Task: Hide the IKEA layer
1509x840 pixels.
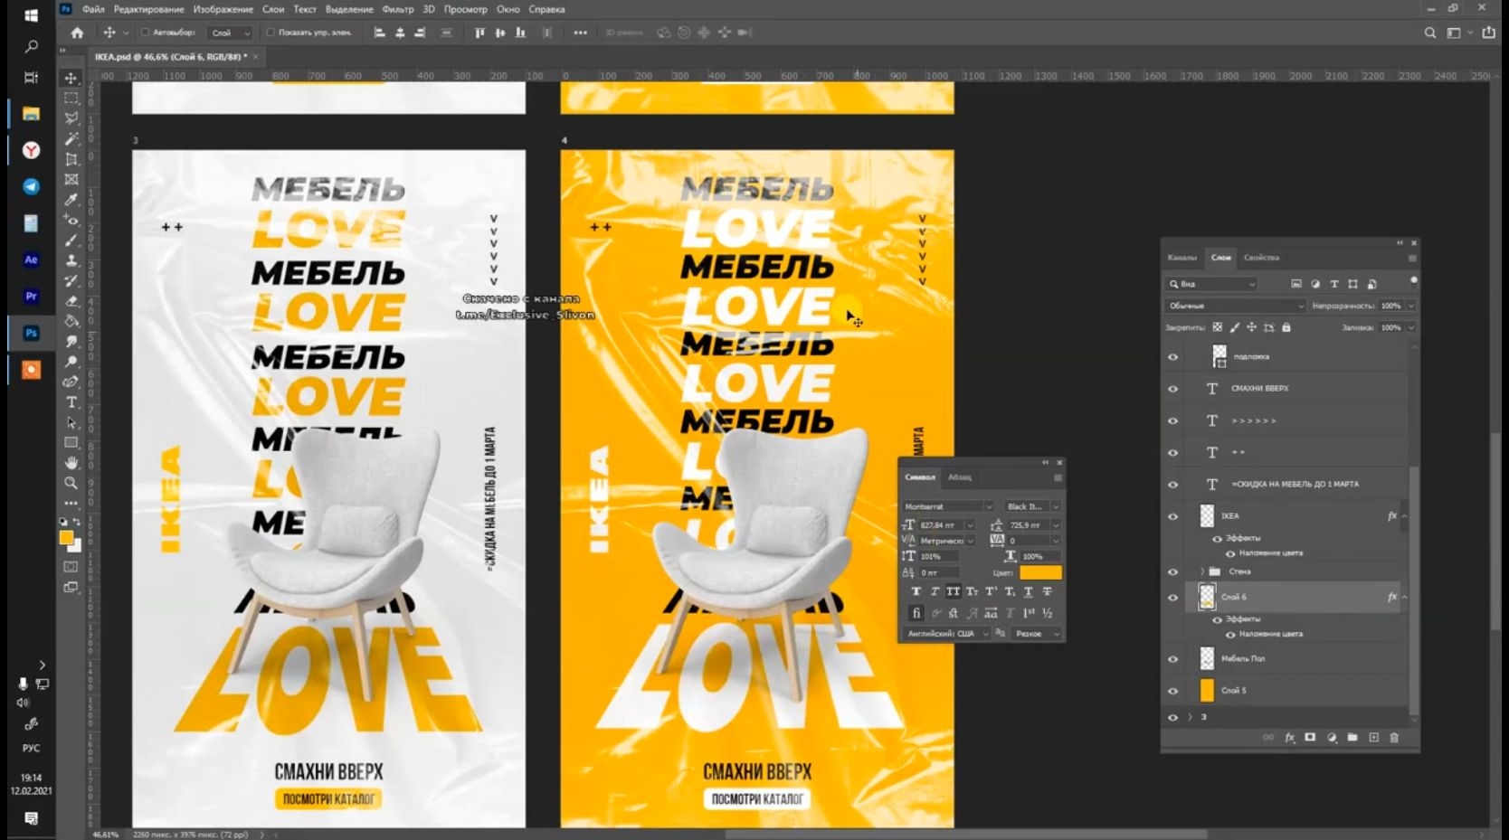Action: (x=1173, y=516)
